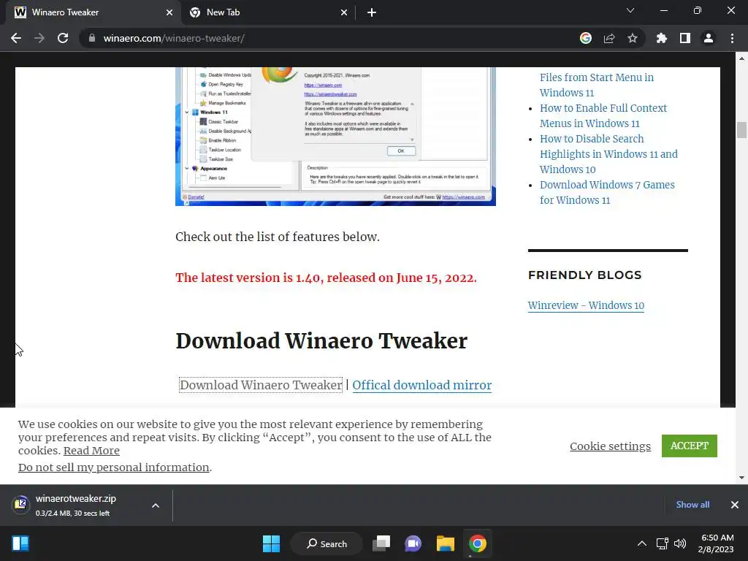Click the Read More cookie link

coord(91,450)
